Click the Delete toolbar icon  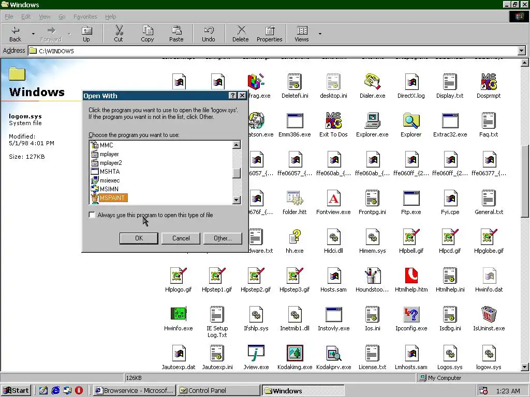(241, 30)
